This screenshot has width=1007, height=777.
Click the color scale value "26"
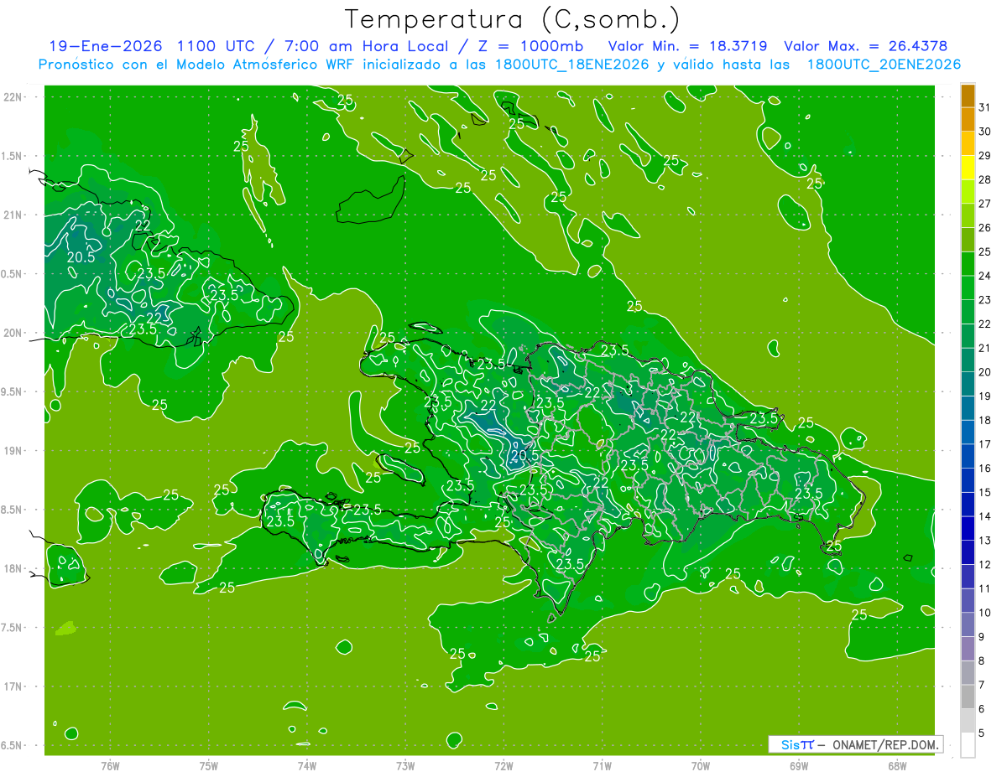click(984, 228)
